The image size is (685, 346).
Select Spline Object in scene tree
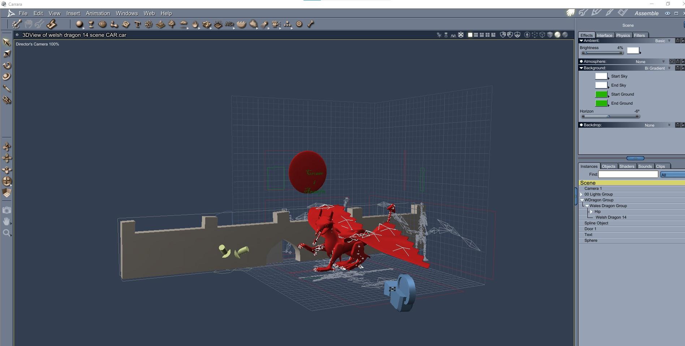point(596,223)
